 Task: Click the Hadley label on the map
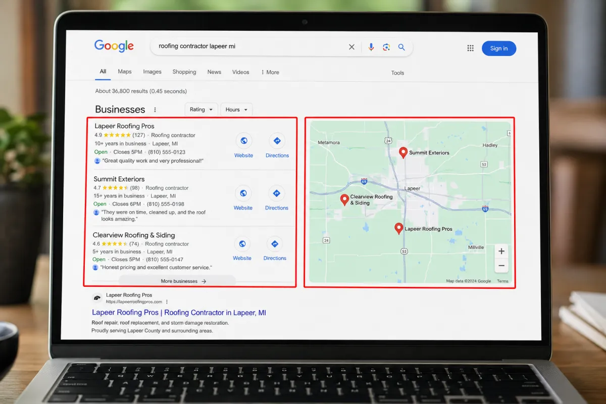tap(490, 145)
